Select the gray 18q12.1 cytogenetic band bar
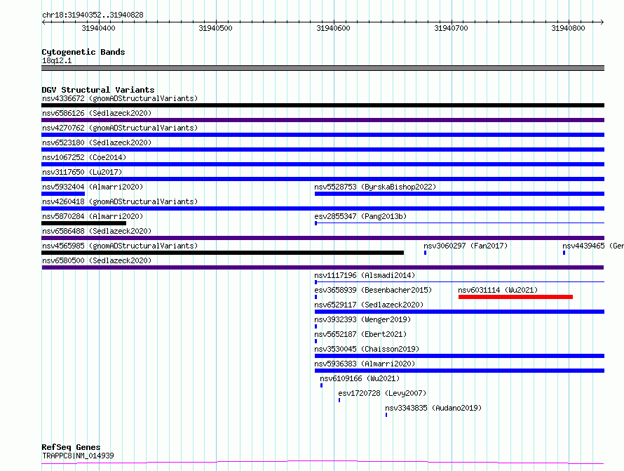The height and width of the screenshot is (471, 624). tap(323, 68)
